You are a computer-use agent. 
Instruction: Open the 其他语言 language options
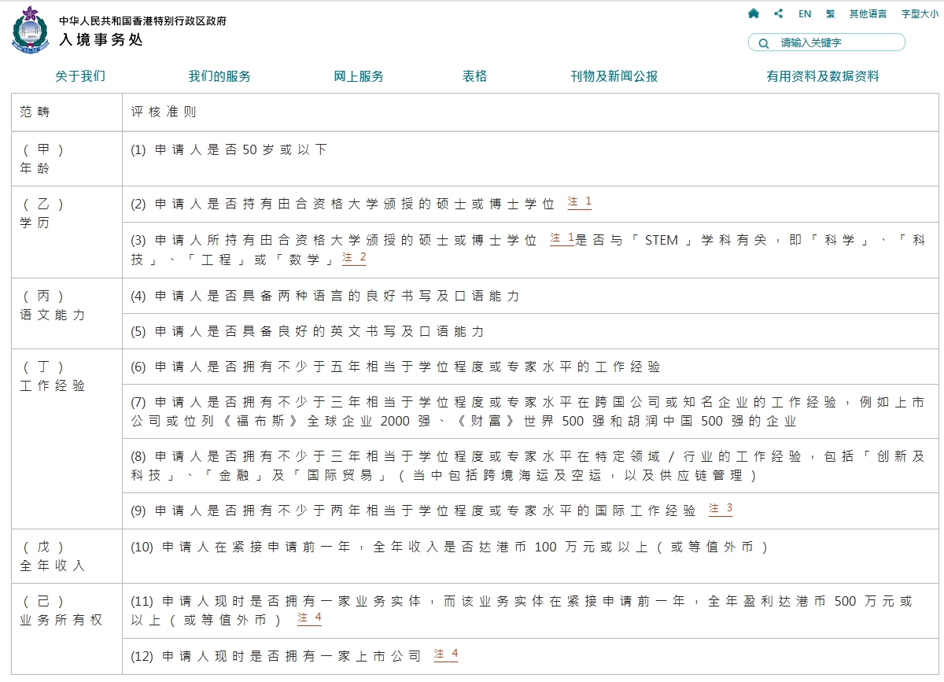point(868,13)
